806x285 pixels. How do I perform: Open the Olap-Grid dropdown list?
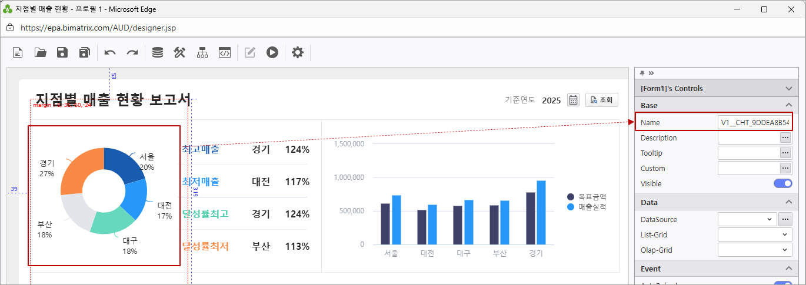pos(754,250)
